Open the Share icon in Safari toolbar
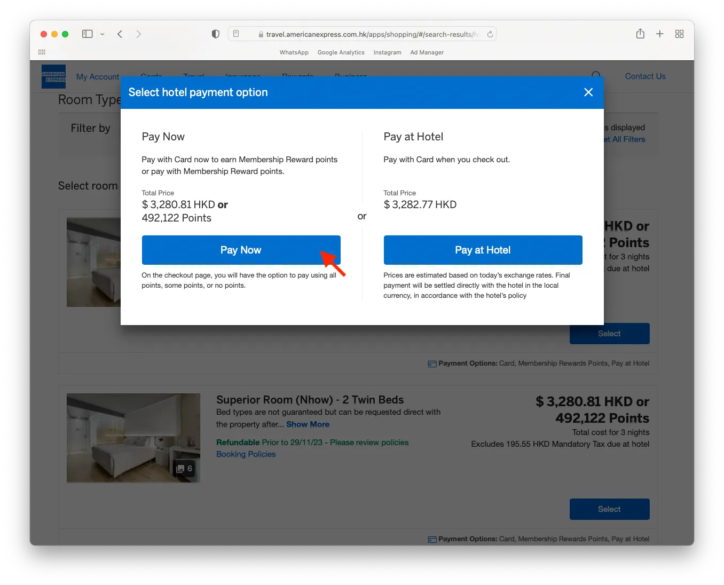The height and width of the screenshot is (585, 724). coord(640,34)
